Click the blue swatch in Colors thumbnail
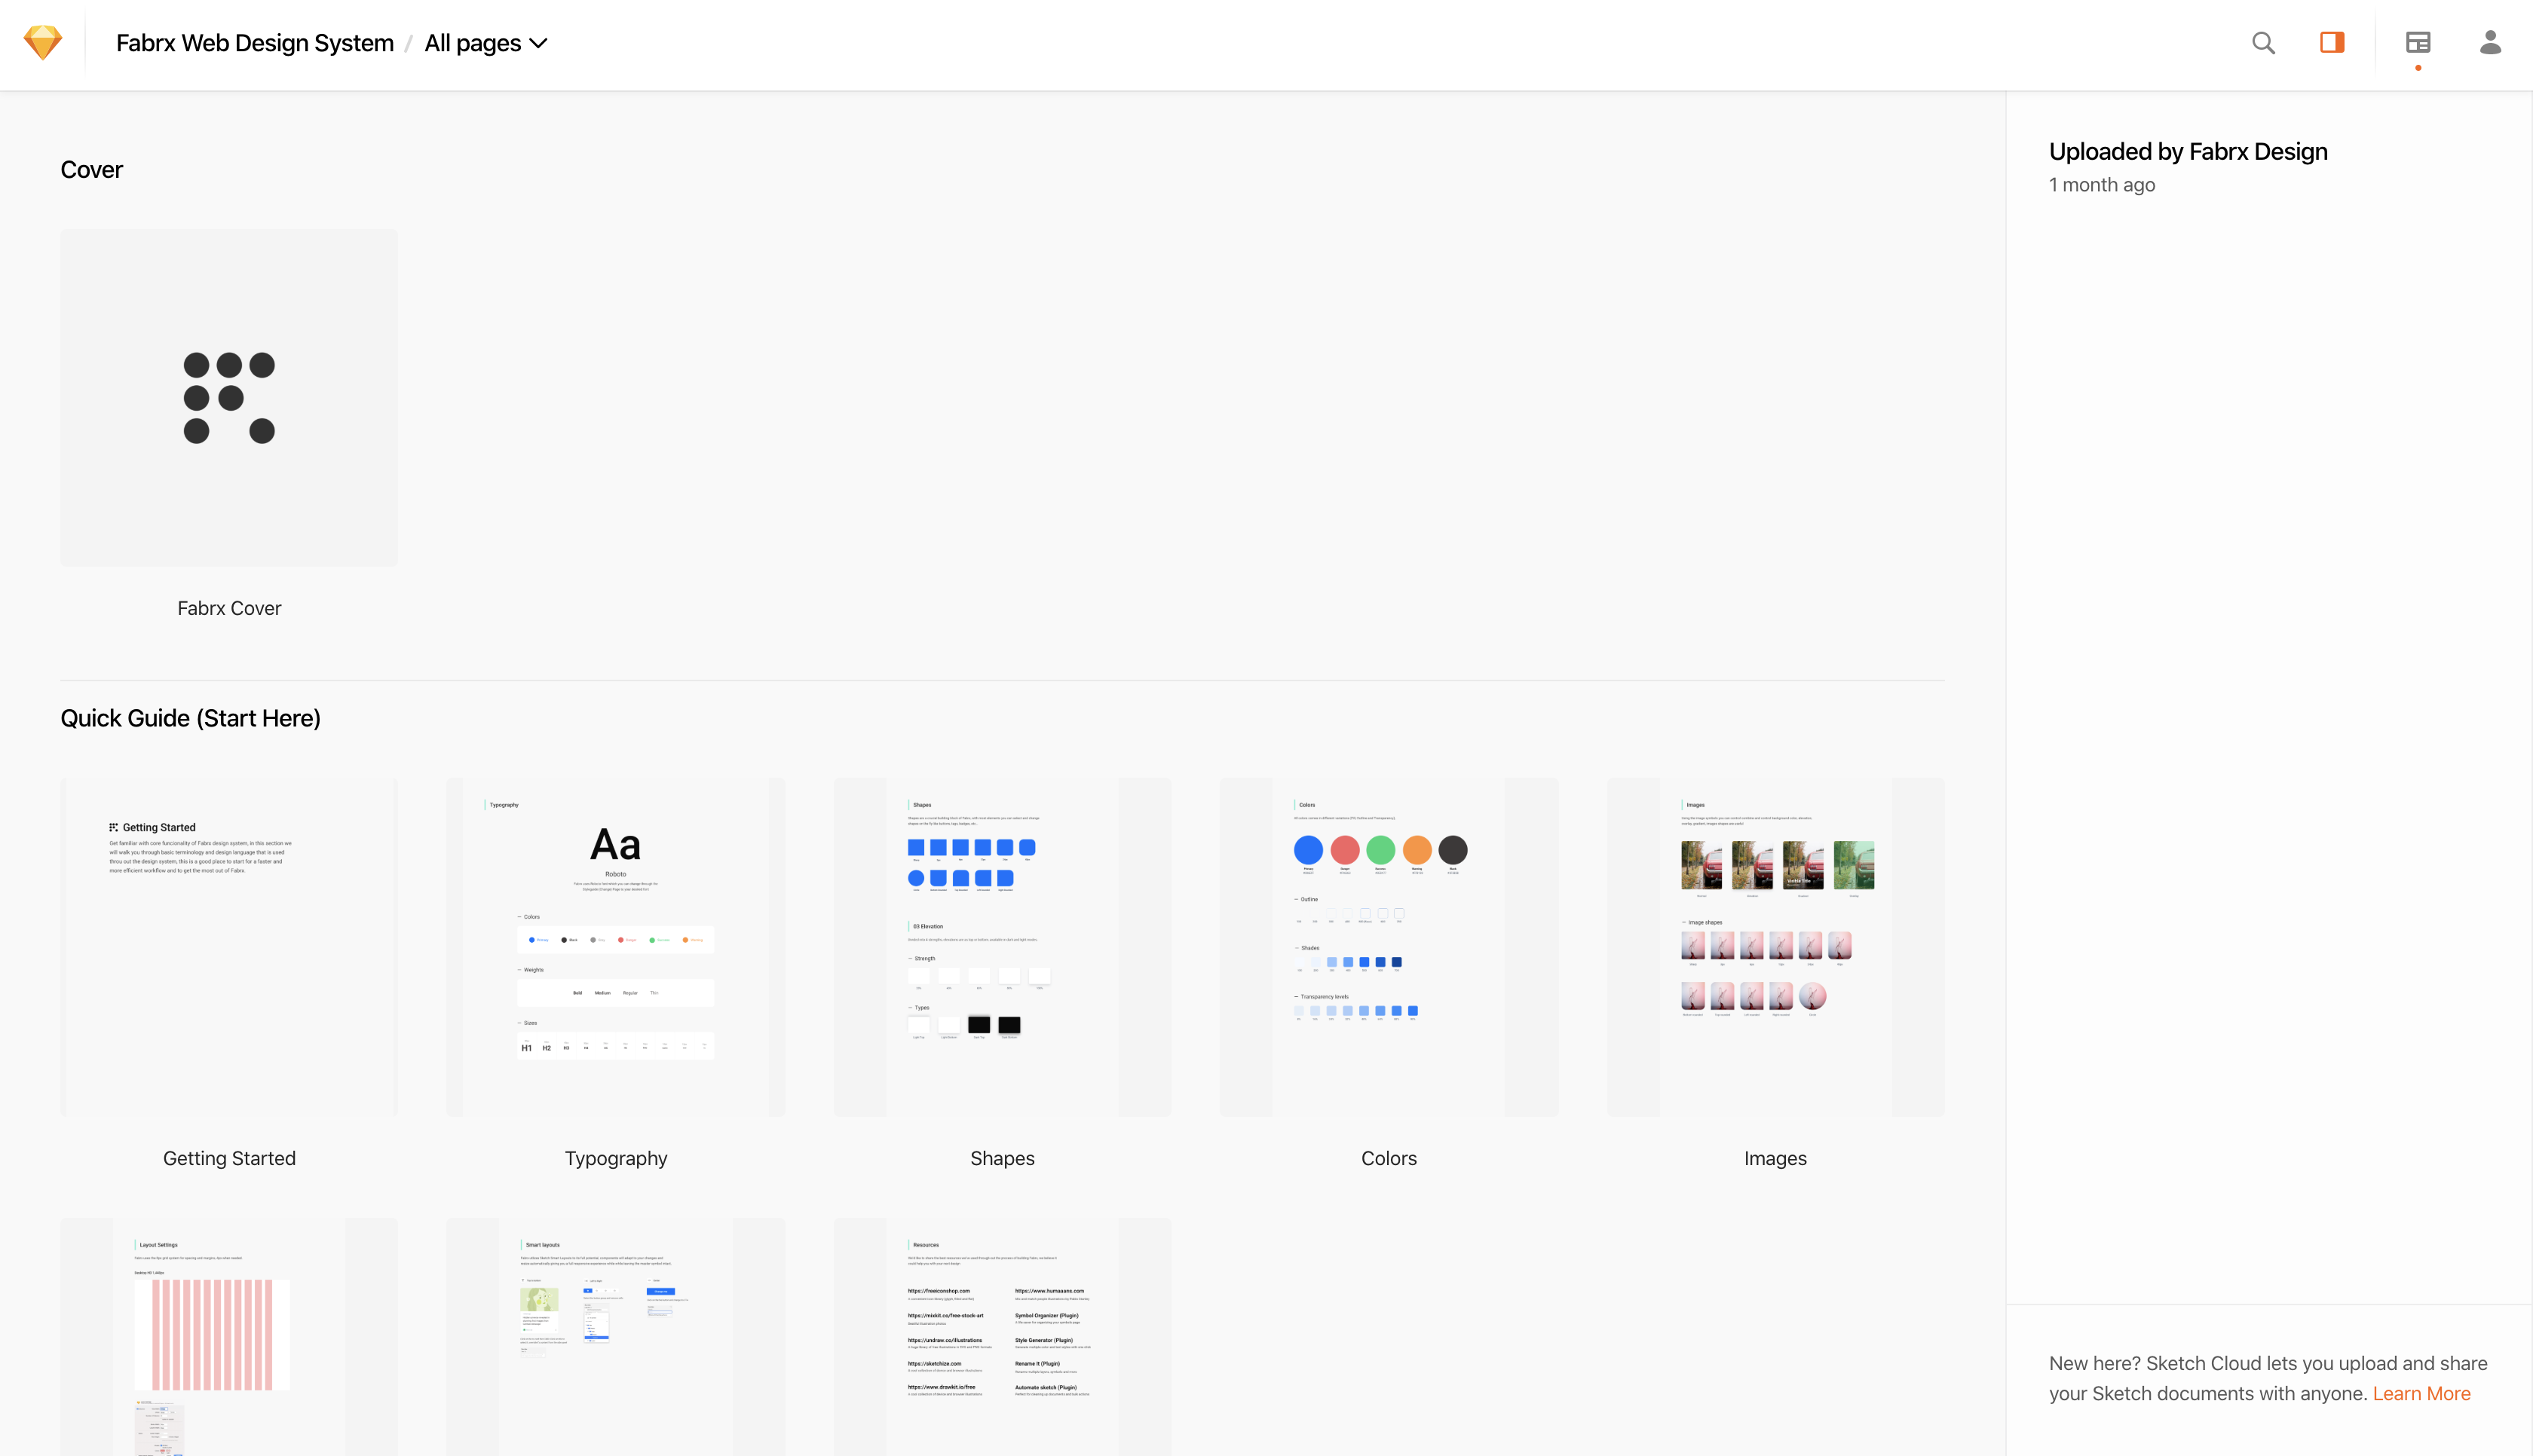Image resolution: width=2533 pixels, height=1456 pixels. (x=1308, y=850)
